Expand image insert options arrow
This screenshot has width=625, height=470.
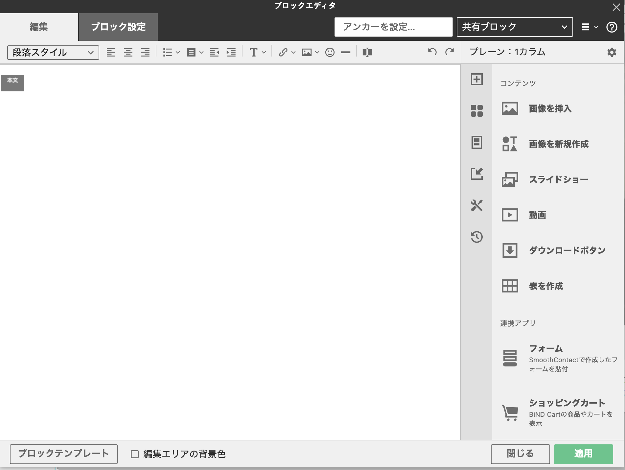coord(317,52)
